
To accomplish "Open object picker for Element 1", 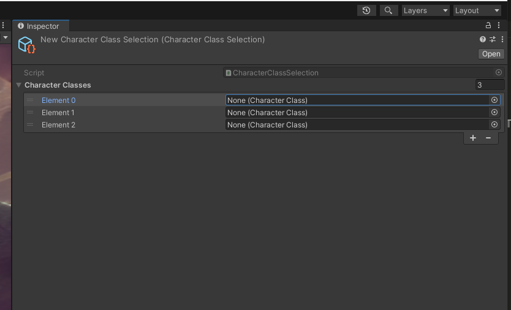I will click(x=494, y=112).
